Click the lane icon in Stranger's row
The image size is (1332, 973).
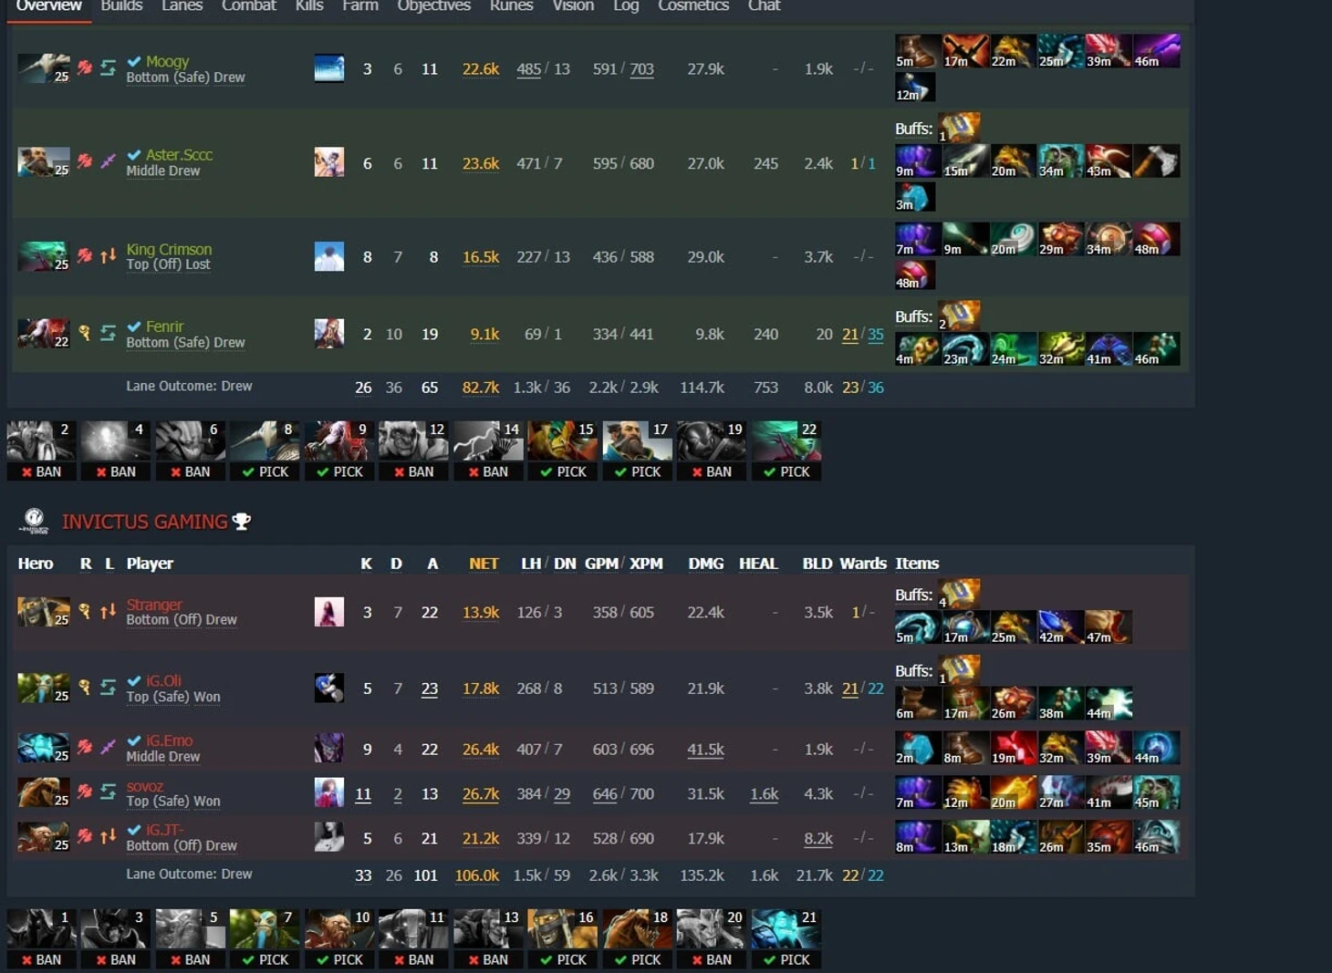(108, 612)
